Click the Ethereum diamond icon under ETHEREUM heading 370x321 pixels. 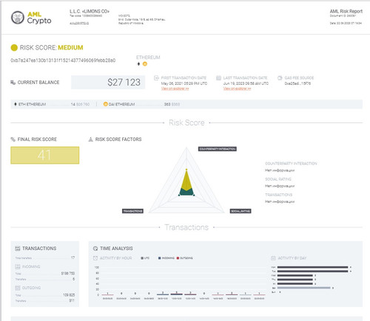pos(138,64)
